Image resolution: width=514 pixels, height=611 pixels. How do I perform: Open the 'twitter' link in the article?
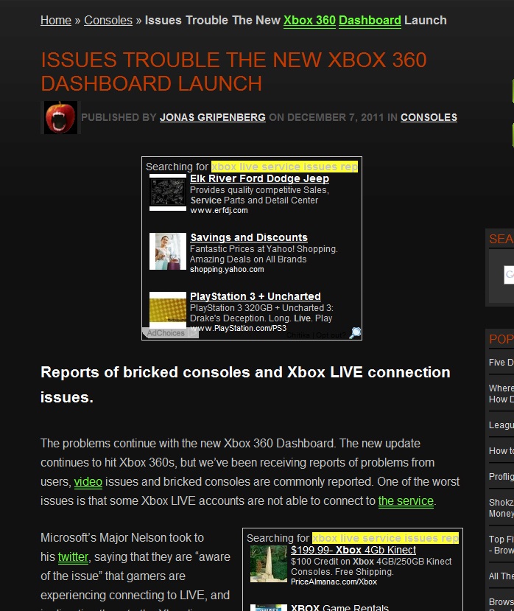73,557
